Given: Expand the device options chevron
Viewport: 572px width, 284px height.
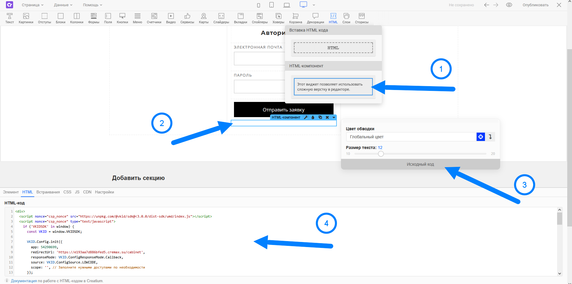Looking at the screenshot, I should [314, 5].
